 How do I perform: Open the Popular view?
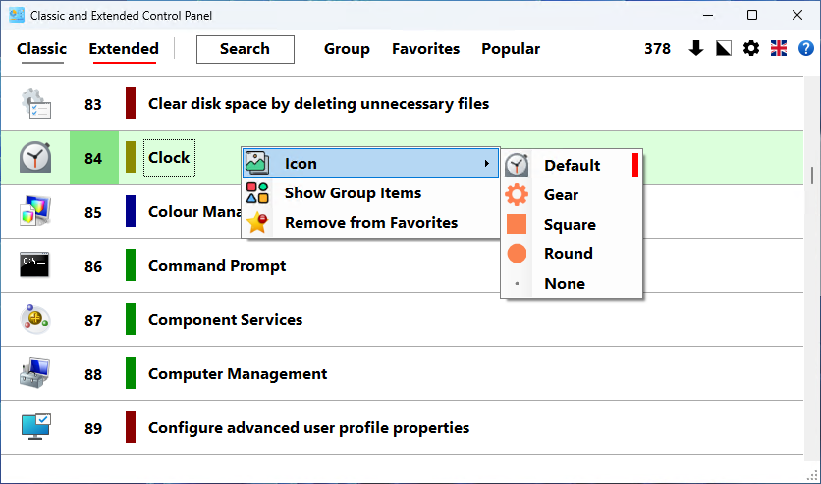pos(511,49)
